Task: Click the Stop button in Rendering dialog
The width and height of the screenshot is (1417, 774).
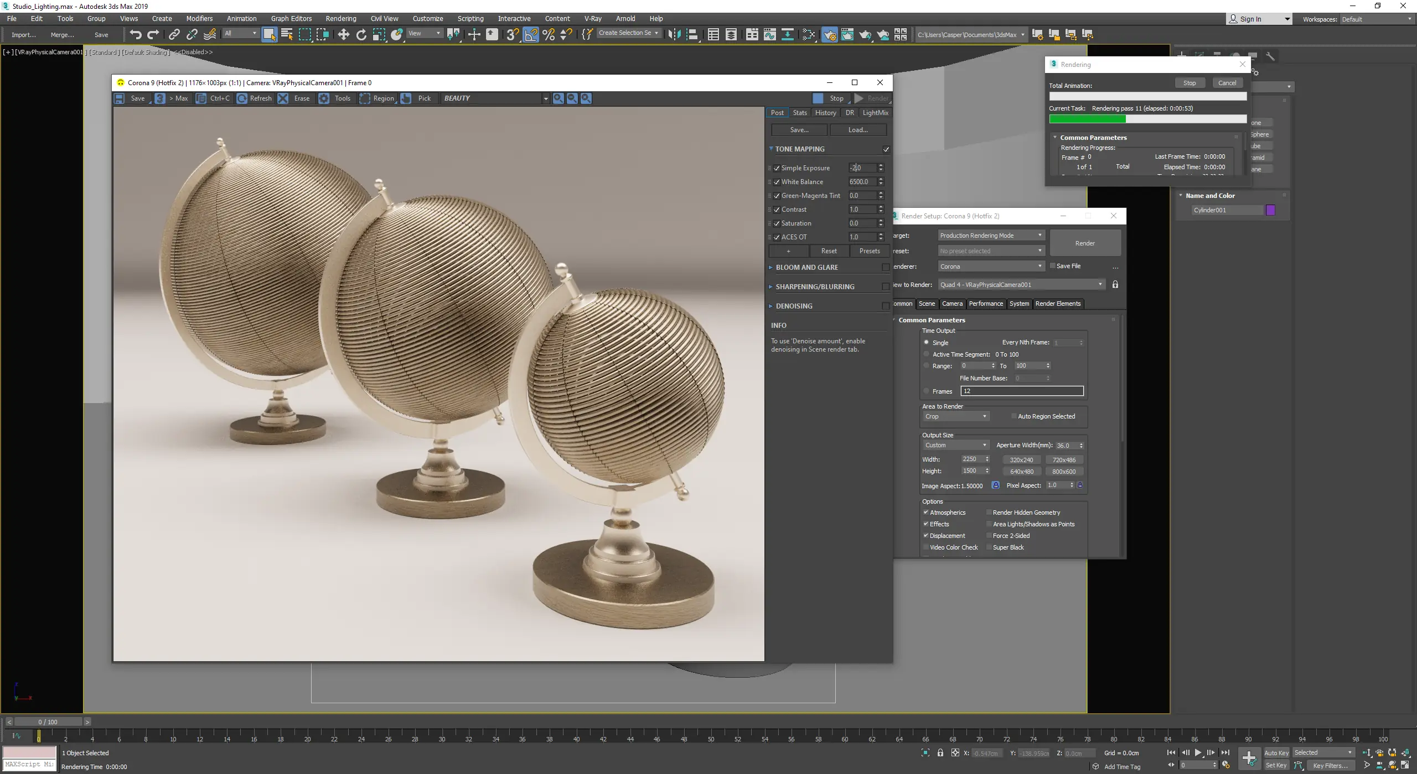Action: (1189, 83)
